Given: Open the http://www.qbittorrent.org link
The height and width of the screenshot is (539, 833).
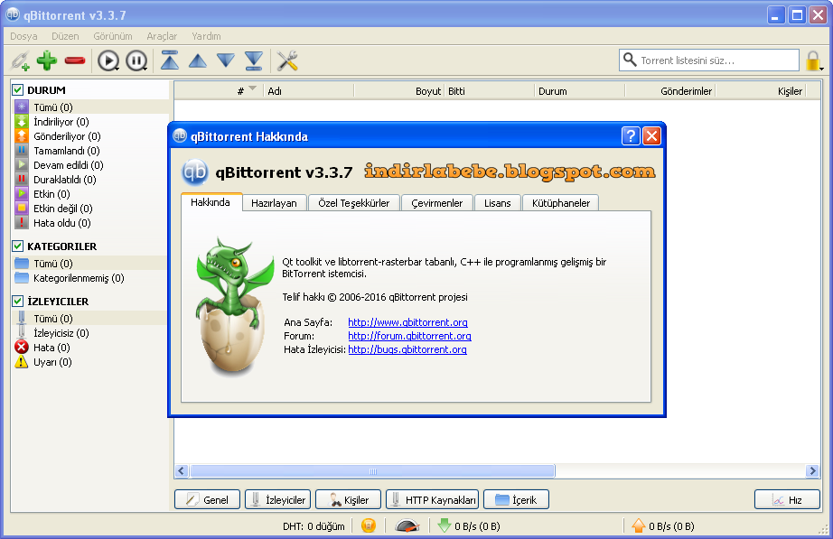Looking at the screenshot, I should click(x=407, y=321).
